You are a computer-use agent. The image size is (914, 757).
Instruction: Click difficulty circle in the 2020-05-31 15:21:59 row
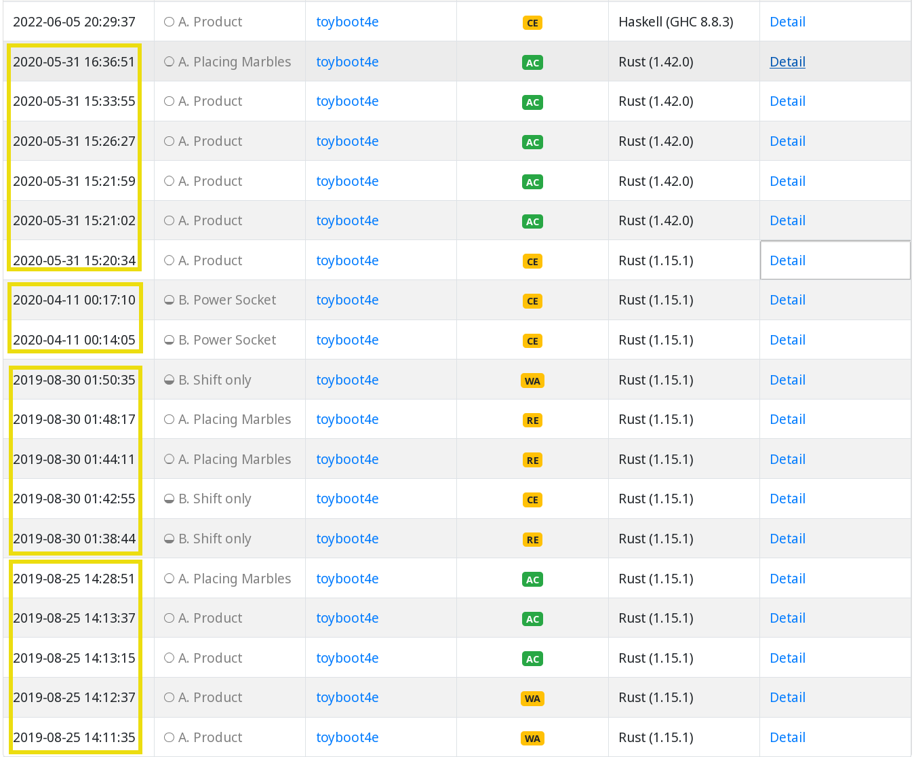(x=169, y=181)
